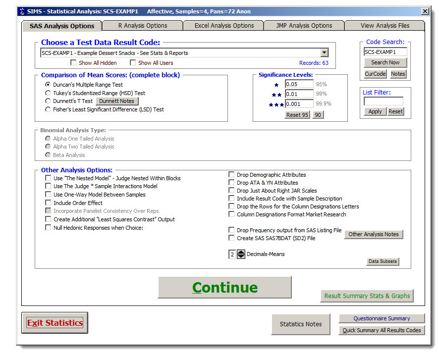This screenshot has width=439, height=353.
Task: Switch to Excel Analysis Options tab
Action: click(224, 26)
